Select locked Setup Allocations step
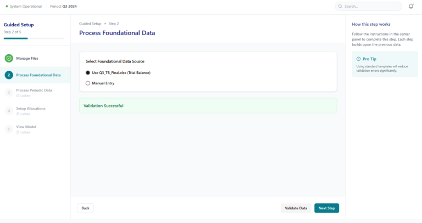 point(31,108)
